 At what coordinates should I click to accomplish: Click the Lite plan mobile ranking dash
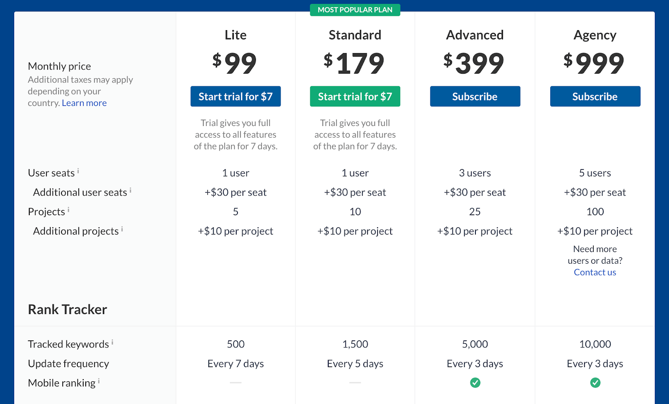tap(235, 383)
